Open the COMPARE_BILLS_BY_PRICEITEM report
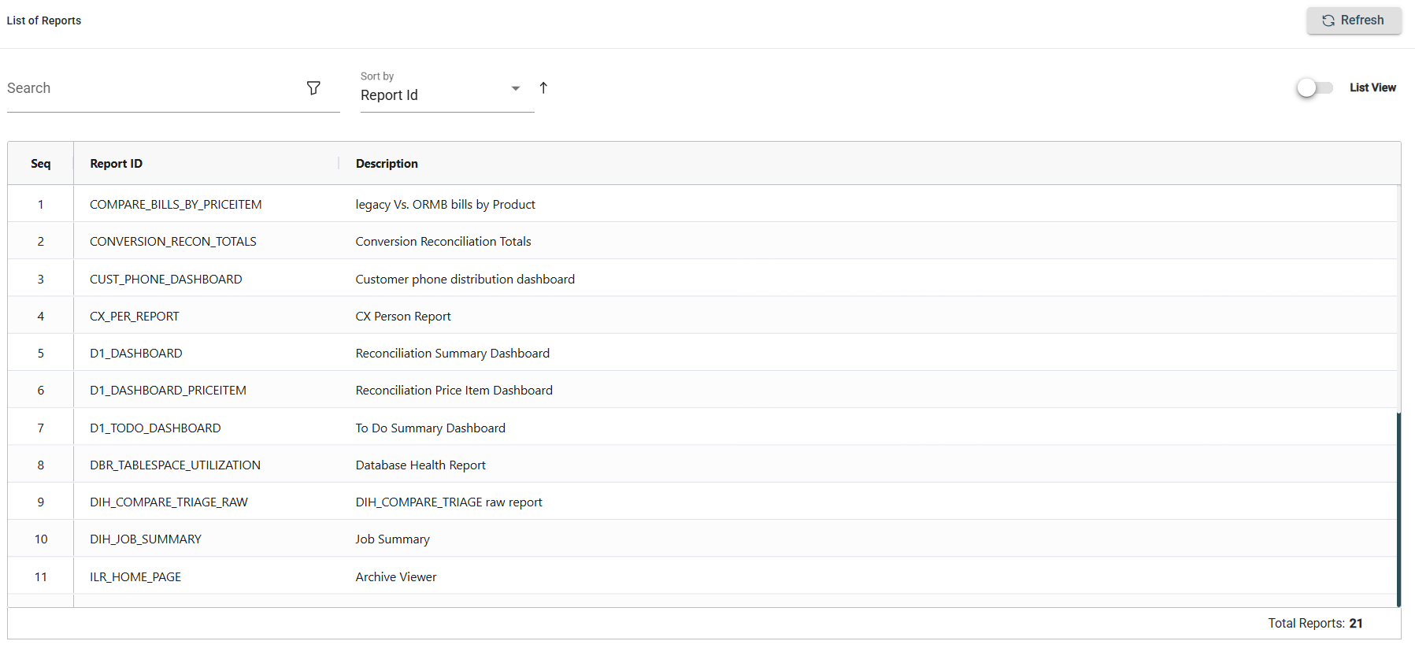 (x=176, y=205)
